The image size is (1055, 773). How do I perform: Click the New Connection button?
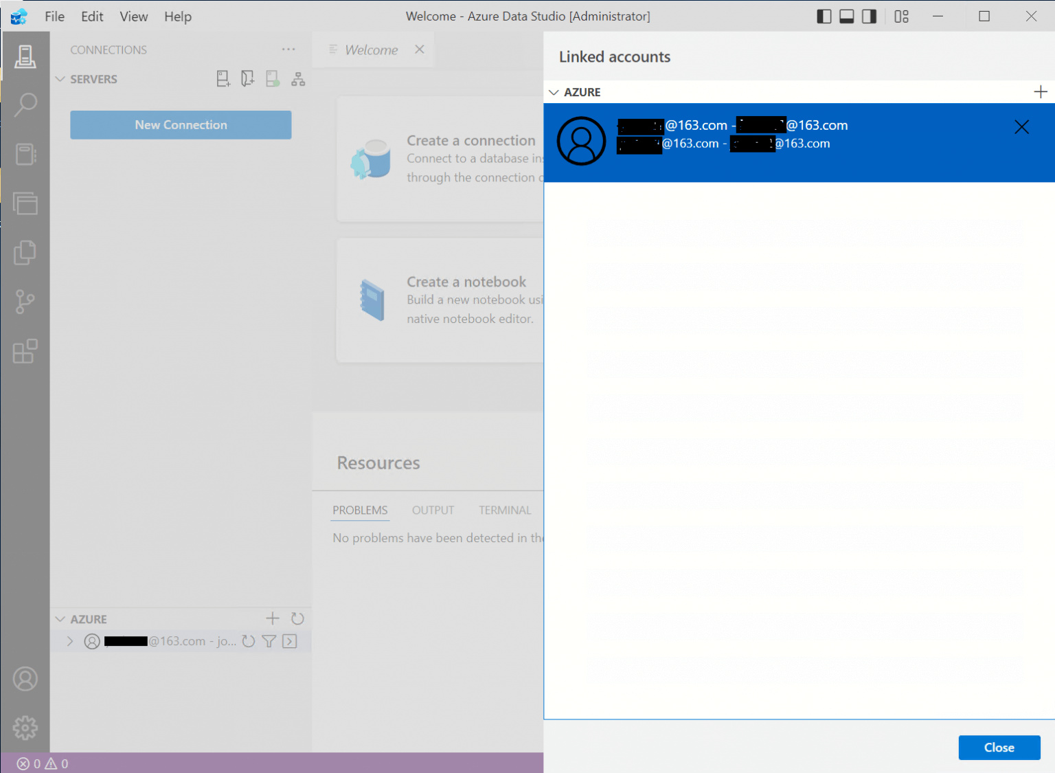coord(181,125)
